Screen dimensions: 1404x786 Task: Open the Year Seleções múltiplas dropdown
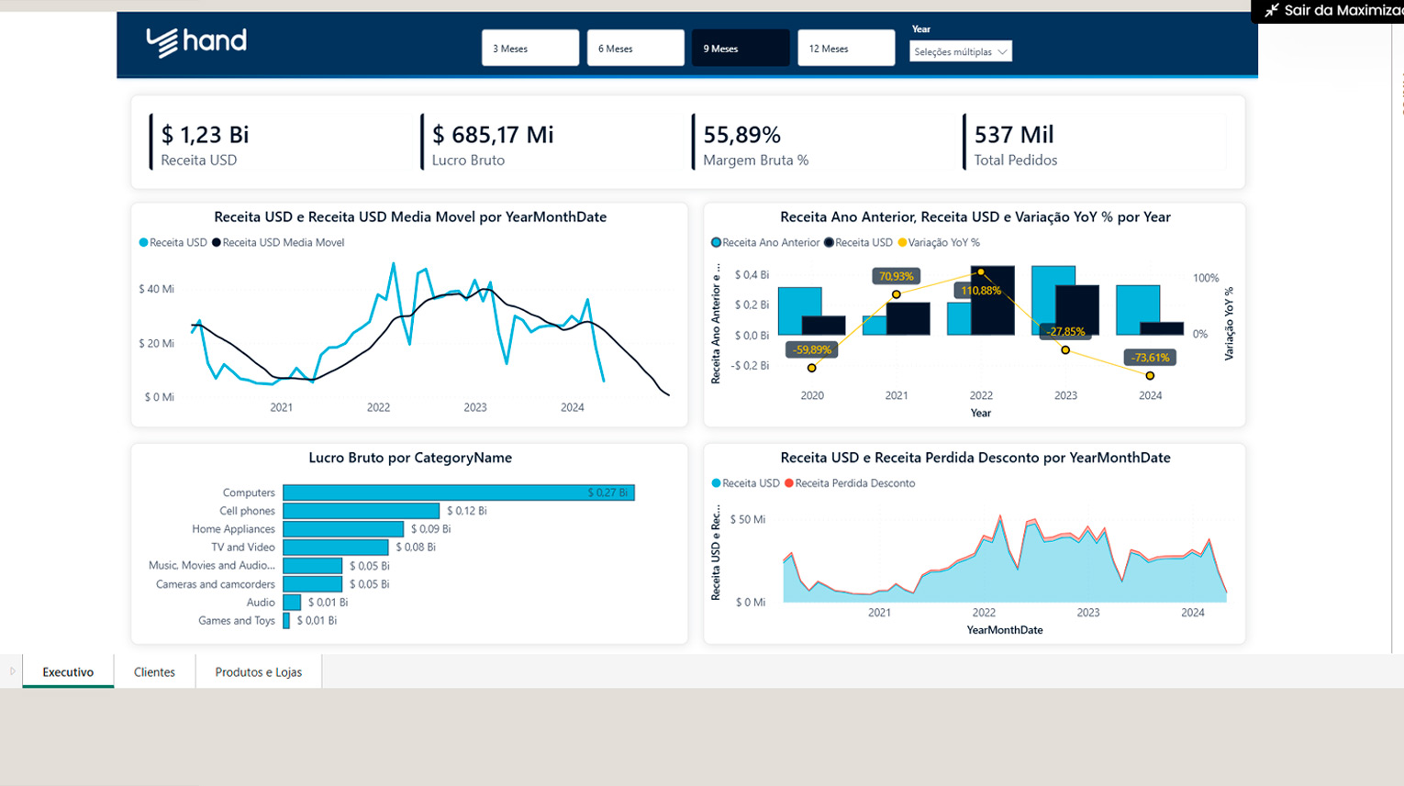960,52
